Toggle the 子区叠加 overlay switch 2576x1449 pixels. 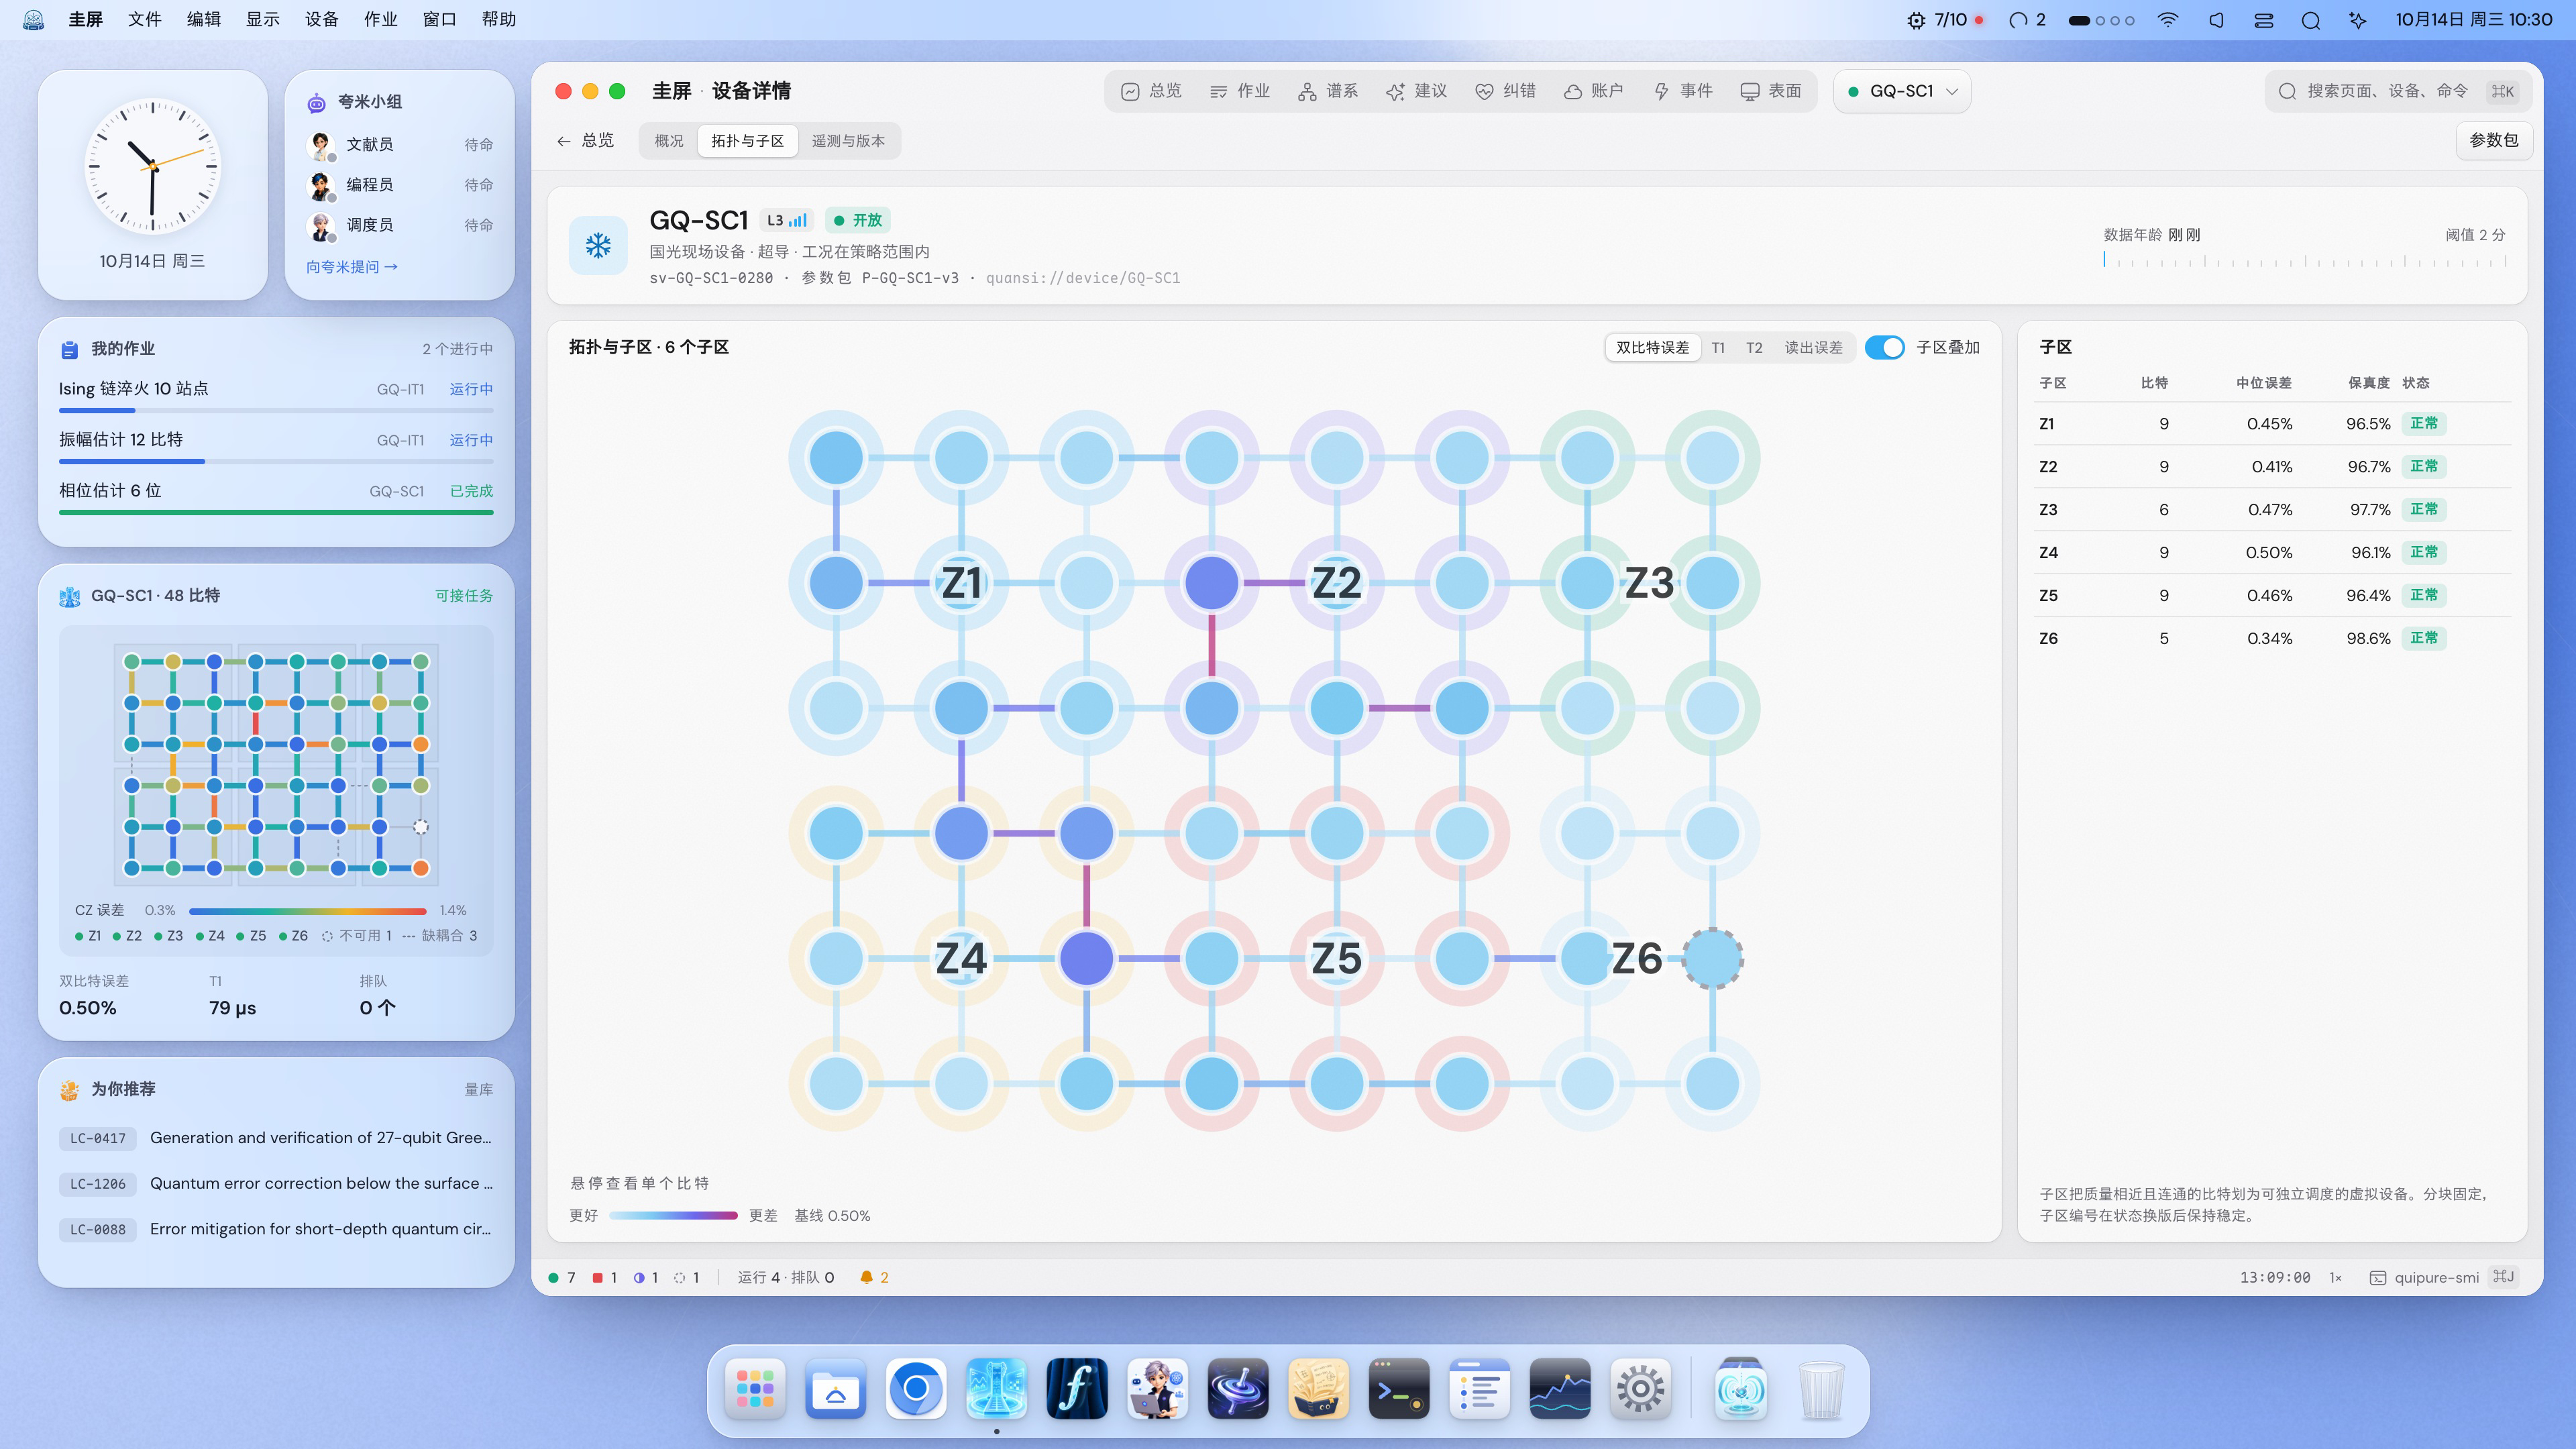[x=1885, y=347]
